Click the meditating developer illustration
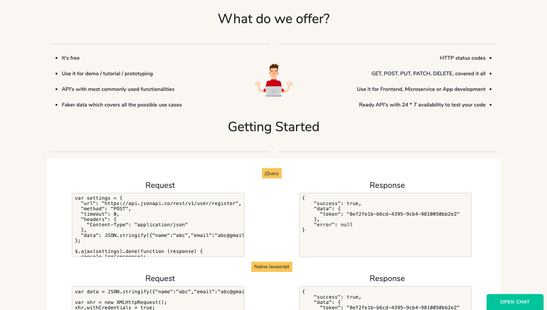The image size is (547, 310). (x=273, y=80)
